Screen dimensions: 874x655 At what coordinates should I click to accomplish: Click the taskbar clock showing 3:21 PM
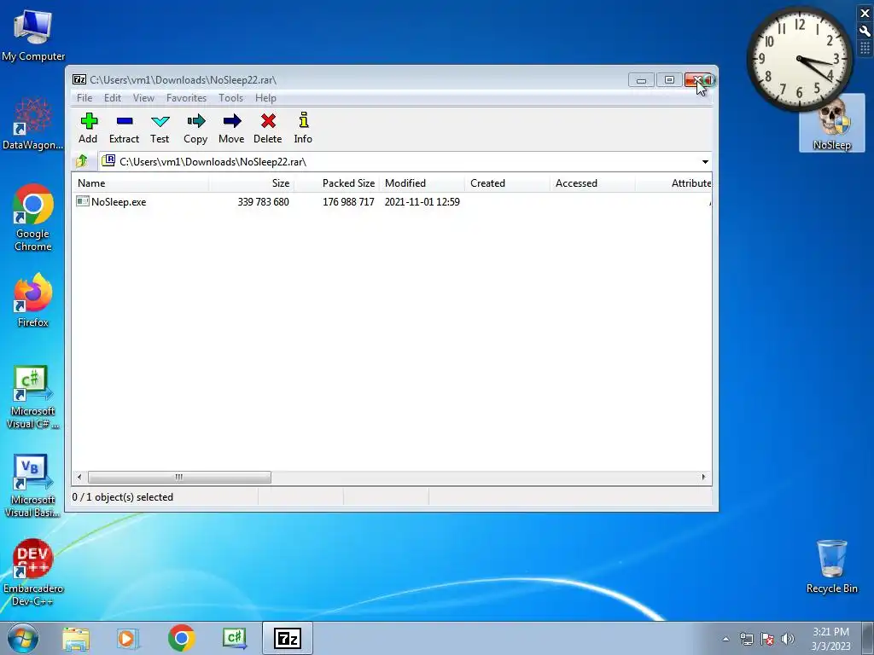pos(830,638)
